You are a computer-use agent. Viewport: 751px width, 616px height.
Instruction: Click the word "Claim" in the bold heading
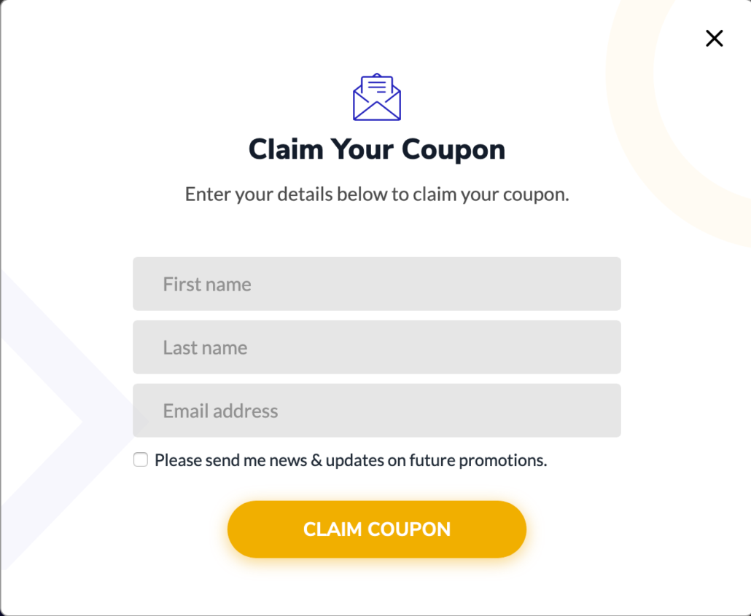pyautogui.click(x=286, y=150)
